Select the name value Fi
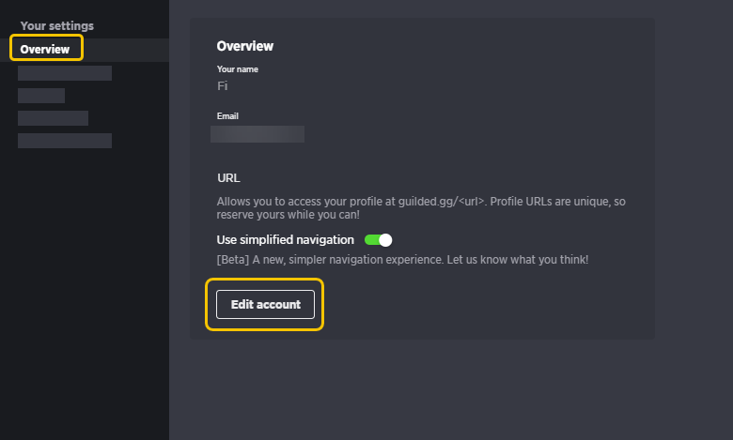The width and height of the screenshot is (733, 440). coord(223,86)
